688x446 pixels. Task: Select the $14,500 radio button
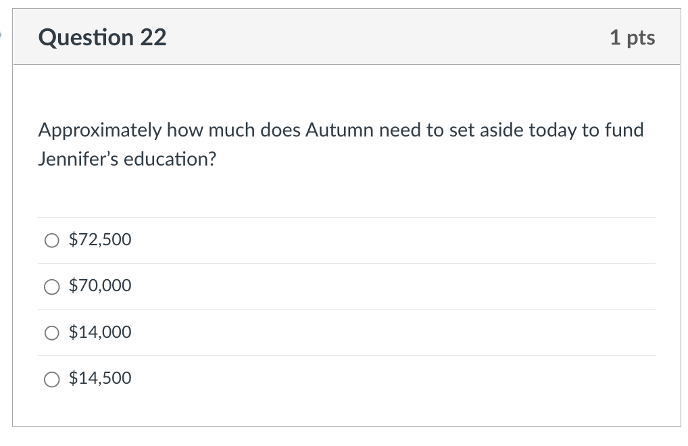pyautogui.click(x=52, y=379)
